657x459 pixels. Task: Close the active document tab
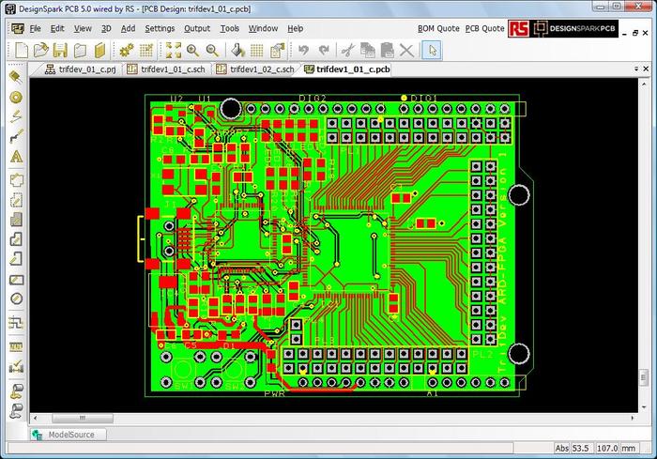[646, 69]
